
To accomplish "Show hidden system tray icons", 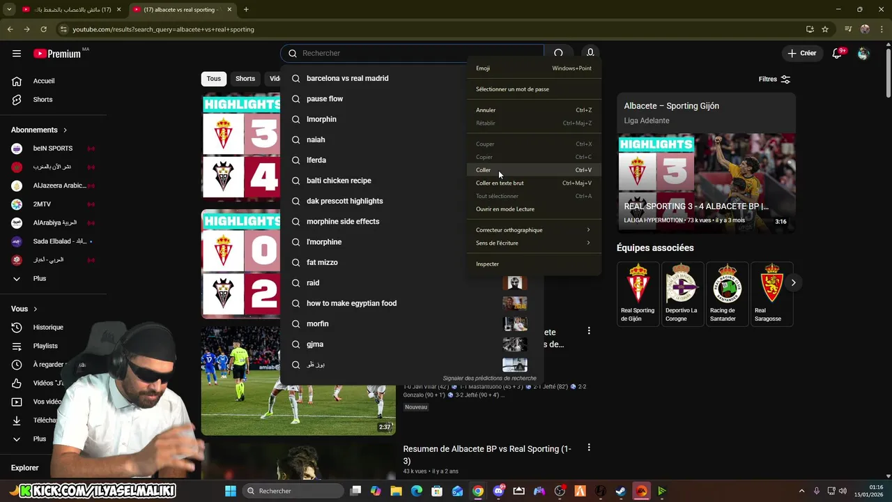I will 801,491.
